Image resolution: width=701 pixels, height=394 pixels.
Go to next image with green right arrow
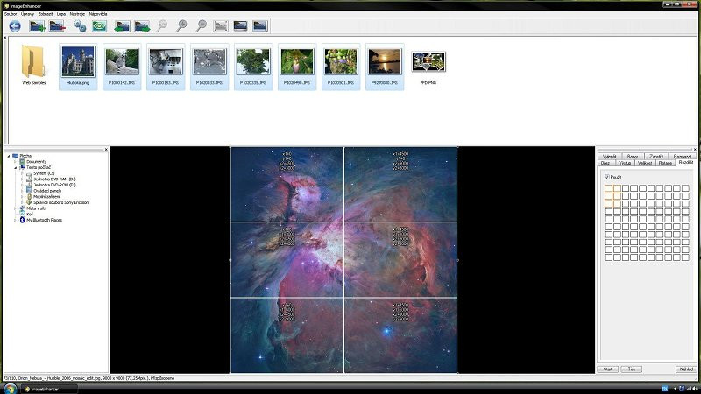tap(142, 26)
